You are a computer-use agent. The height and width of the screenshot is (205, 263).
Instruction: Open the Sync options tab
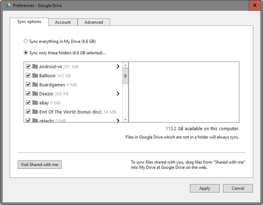tap(29, 22)
